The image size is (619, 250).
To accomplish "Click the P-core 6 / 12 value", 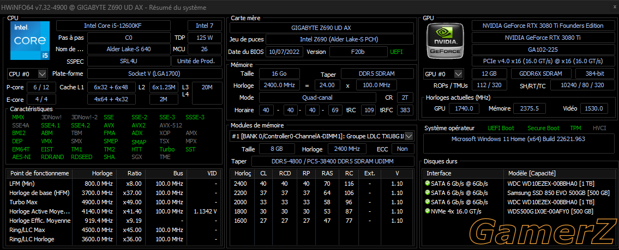I will click(41, 87).
